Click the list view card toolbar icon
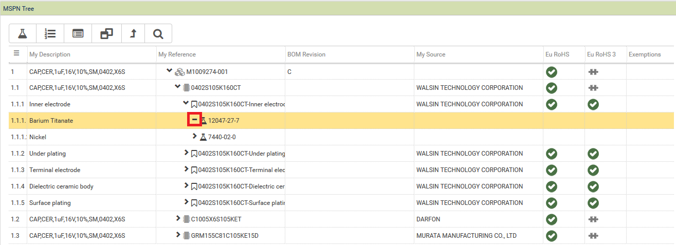Screen dimensions: 676x245 click(78, 34)
